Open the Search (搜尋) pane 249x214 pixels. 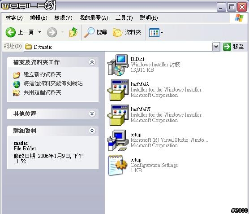[x=96, y=32]
